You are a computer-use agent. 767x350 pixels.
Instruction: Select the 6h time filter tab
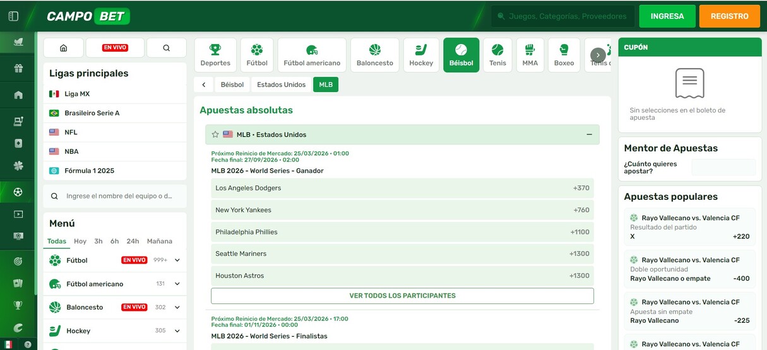[114, 241]
